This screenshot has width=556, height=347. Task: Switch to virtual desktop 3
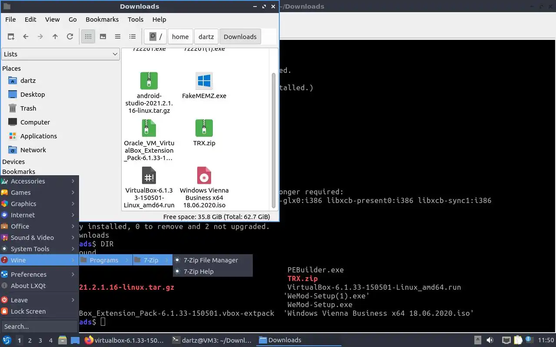tap(40, 340)
